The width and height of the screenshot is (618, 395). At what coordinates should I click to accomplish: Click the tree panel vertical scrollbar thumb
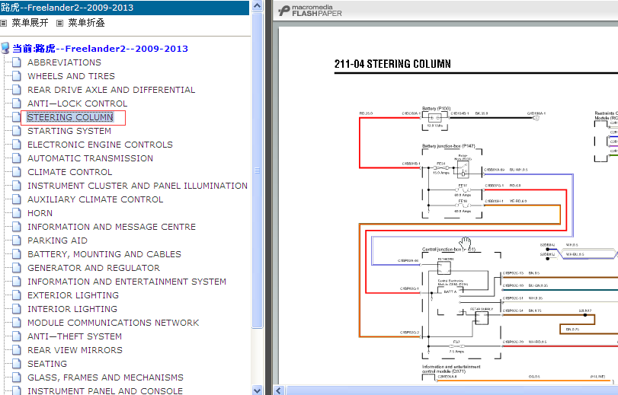(257, 170)
